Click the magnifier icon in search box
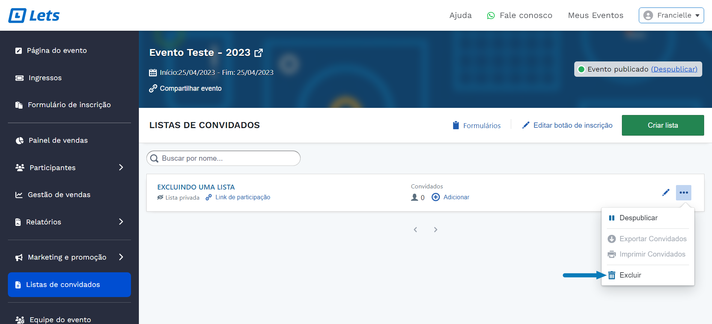Image resolution: width=712 pixels, height=324 pixels. (154, 158)
